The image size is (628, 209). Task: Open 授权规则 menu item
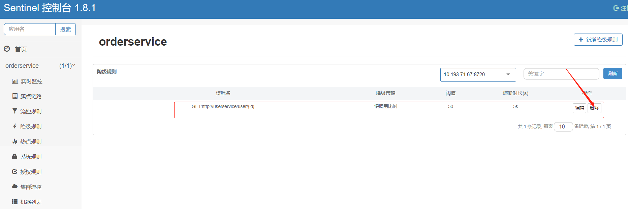click(x=31, y=172)
